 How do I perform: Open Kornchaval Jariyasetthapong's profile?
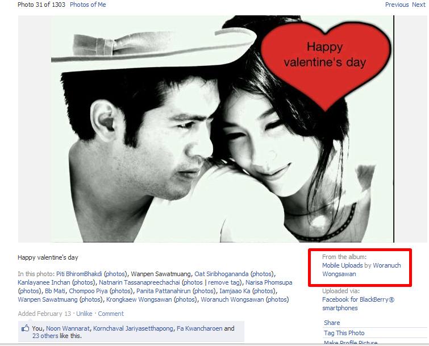click(133, 328)
